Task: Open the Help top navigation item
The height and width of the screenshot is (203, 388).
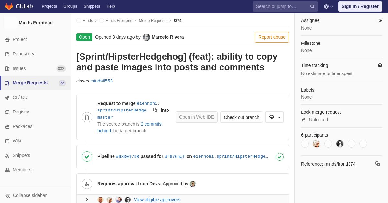Action: click(x=111, y=6)
